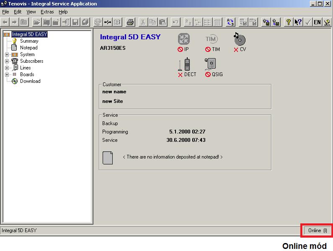Click the small icons view toolbar icon
The width and height of the screenshot is (333, 251).
[198, 22]
